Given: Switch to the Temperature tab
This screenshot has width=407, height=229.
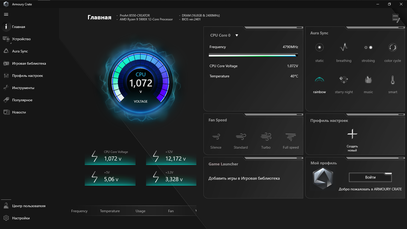Looking at the screenshot, I should (x=110, y=211).
